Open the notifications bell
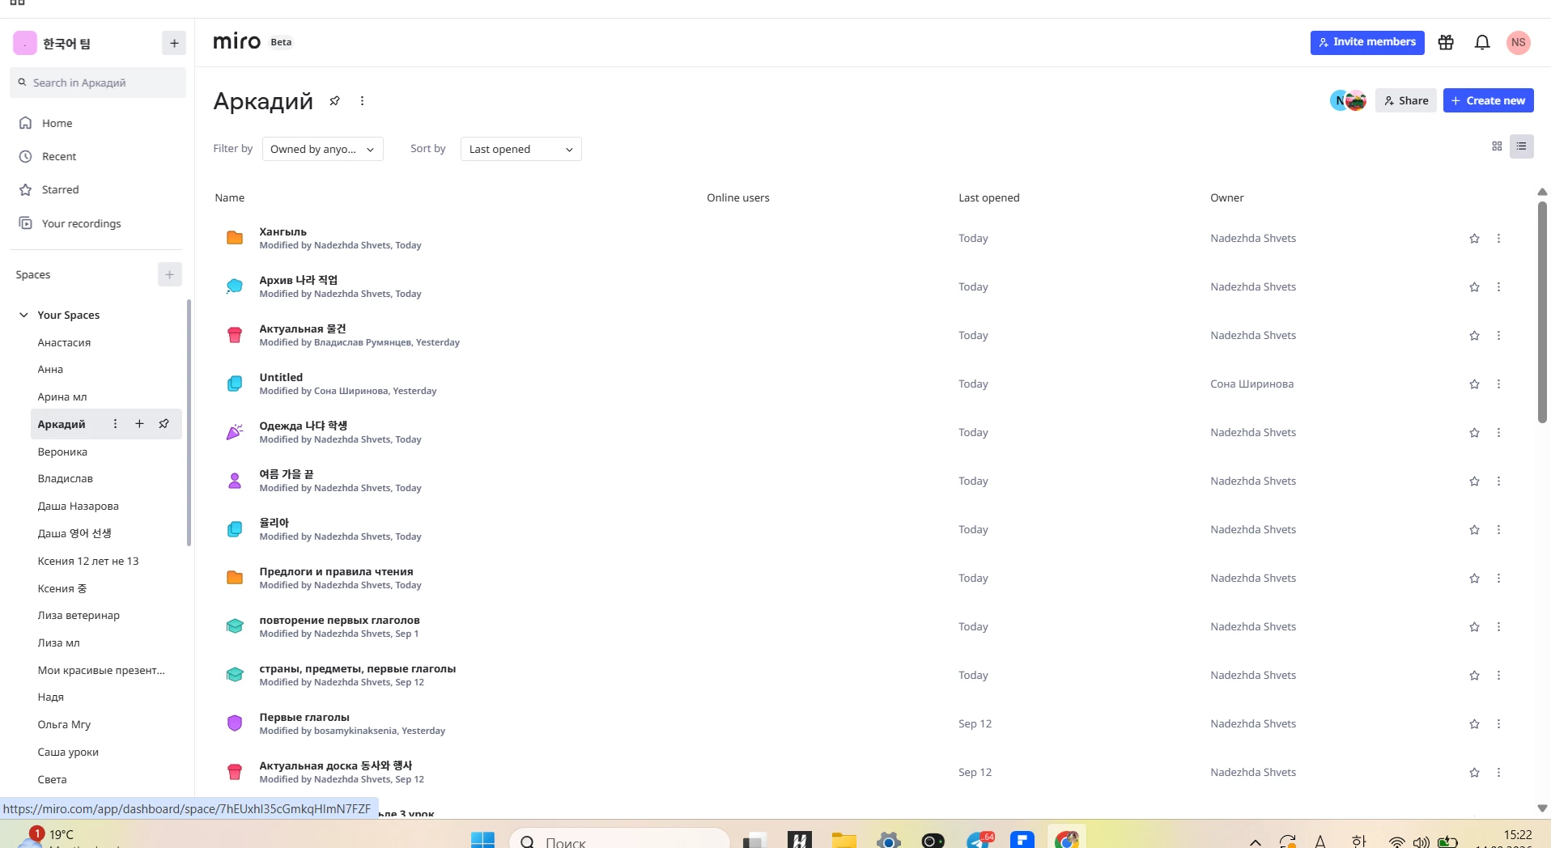Image resolution: width=1551 pixels, height=848 pixels. click(x=1482, y=42)
